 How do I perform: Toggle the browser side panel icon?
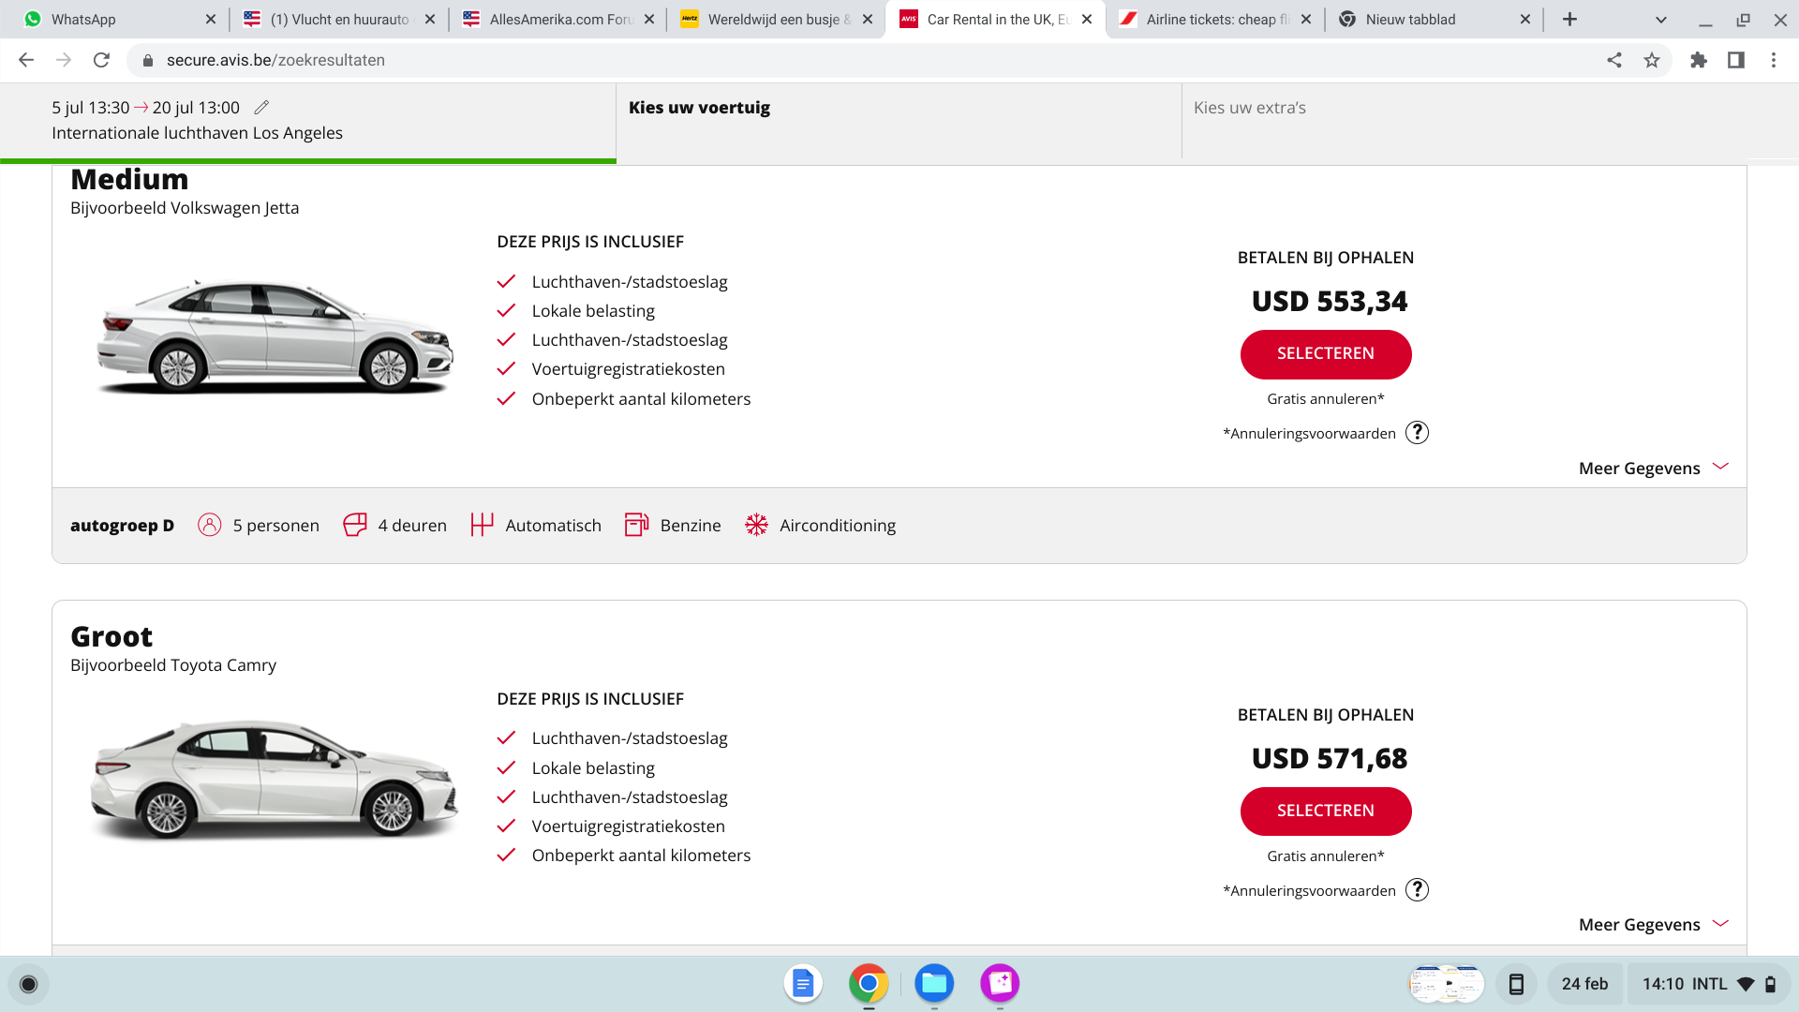click(x=1736, y=60)
